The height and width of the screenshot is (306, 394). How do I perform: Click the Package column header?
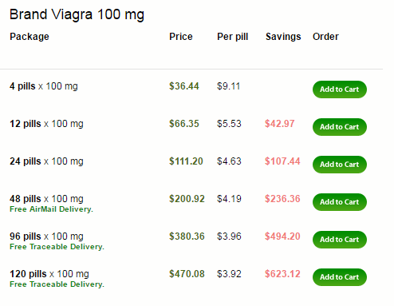tap(30, 37)
